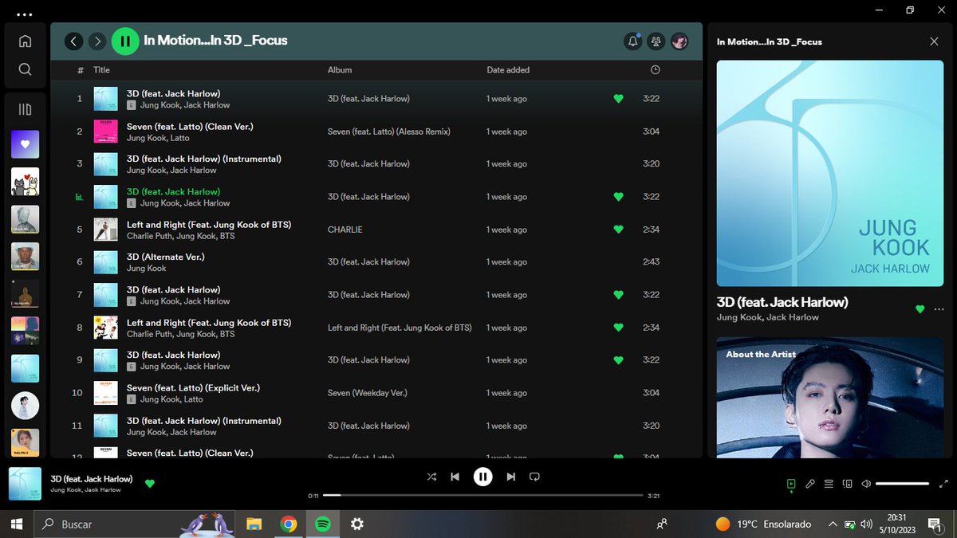
Task: Remove the like on the CHARLIE album row
Action: (618, 230)
